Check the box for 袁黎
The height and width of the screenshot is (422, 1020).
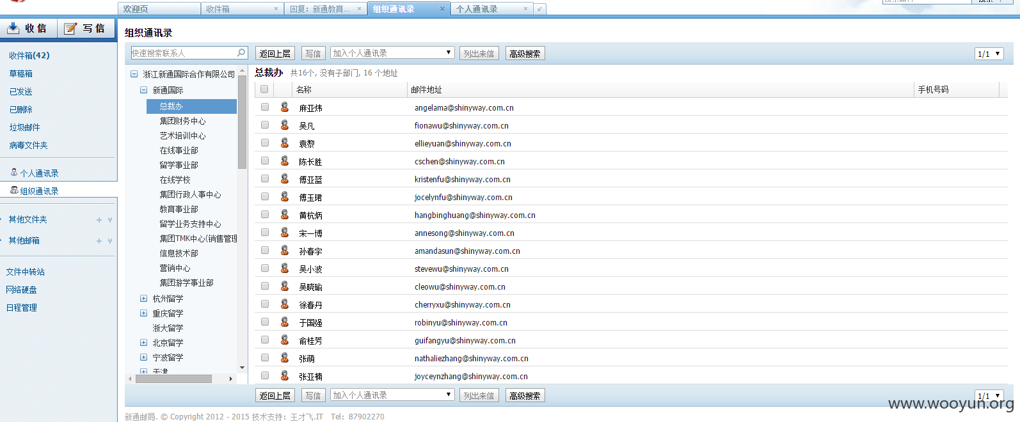(x=265, y=143)
